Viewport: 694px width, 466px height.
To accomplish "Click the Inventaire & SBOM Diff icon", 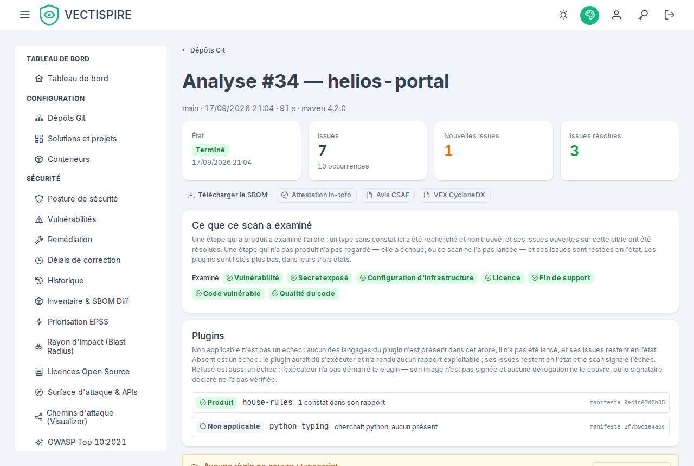I will 39,301.
